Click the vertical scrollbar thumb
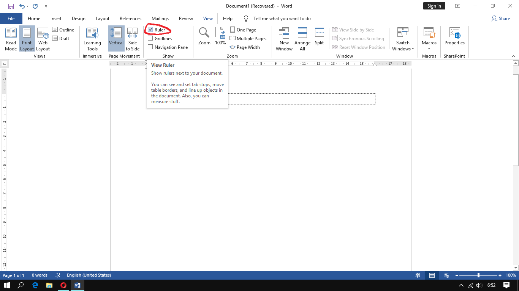519x291 pixels. (516, 120)
